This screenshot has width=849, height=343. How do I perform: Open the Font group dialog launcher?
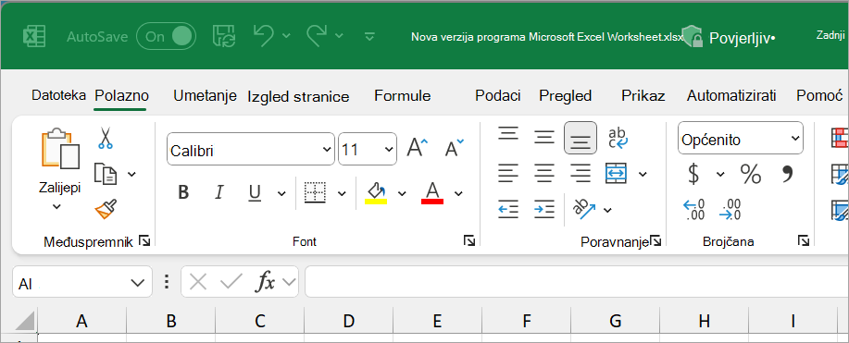point(468,240)
